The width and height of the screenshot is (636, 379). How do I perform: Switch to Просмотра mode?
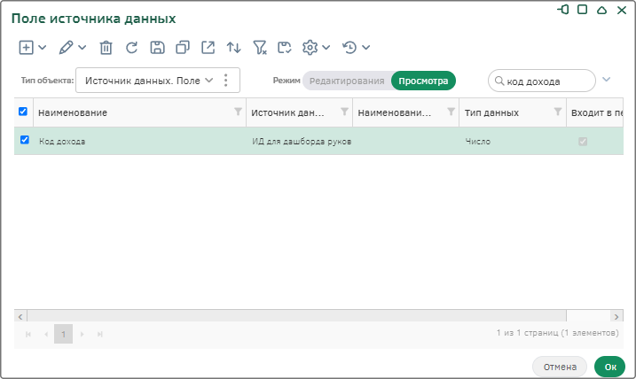click(423, 81)
